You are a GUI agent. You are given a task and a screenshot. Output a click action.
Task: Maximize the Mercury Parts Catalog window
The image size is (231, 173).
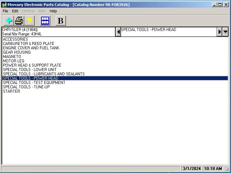tap(220, 5)
